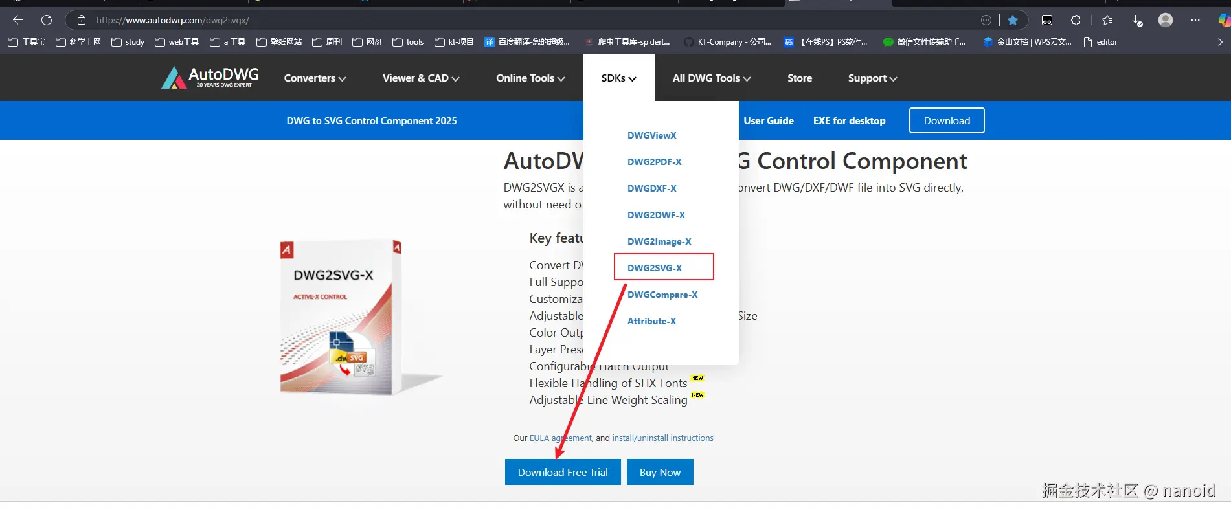This screenshot has width=1231, height=514.
Task: Expand the Support menu
Action: [872, 78]
